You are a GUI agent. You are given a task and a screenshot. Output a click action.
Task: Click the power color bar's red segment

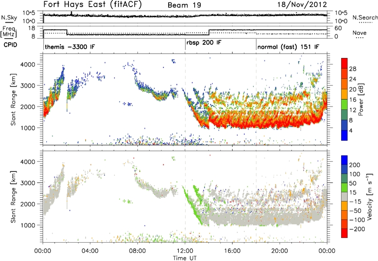click(x=344, y=63)
